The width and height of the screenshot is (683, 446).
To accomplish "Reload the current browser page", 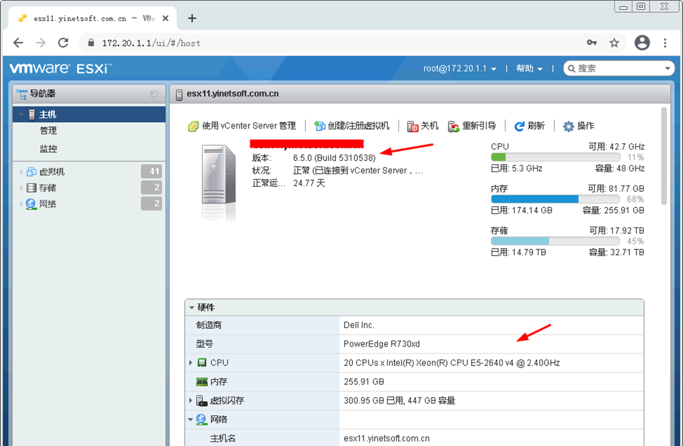I will point(63,43).
